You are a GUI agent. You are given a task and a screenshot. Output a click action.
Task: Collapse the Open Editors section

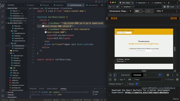click(12, 8)
